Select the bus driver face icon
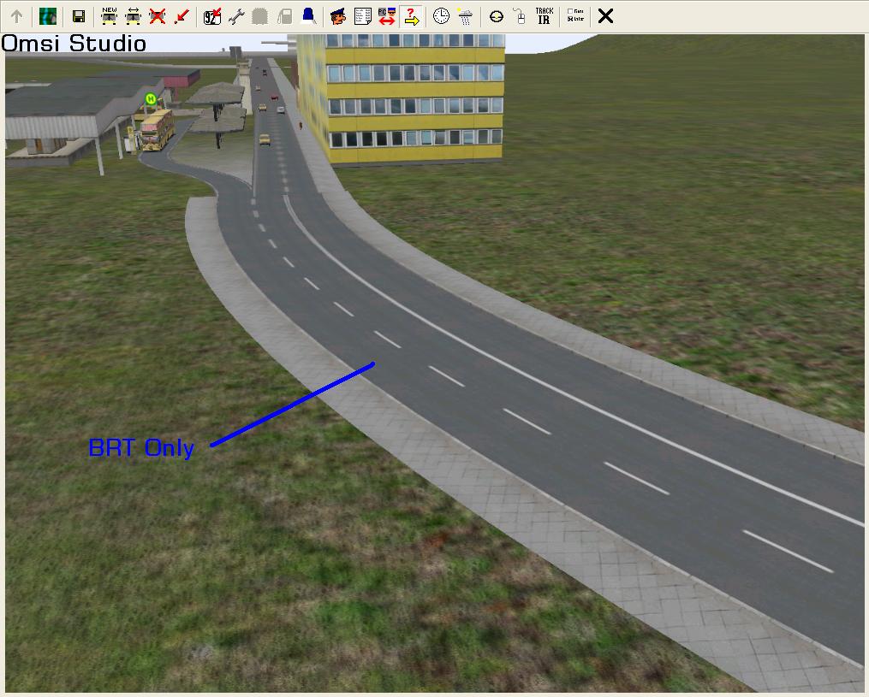Screen dimensions: 869x697 338,16
